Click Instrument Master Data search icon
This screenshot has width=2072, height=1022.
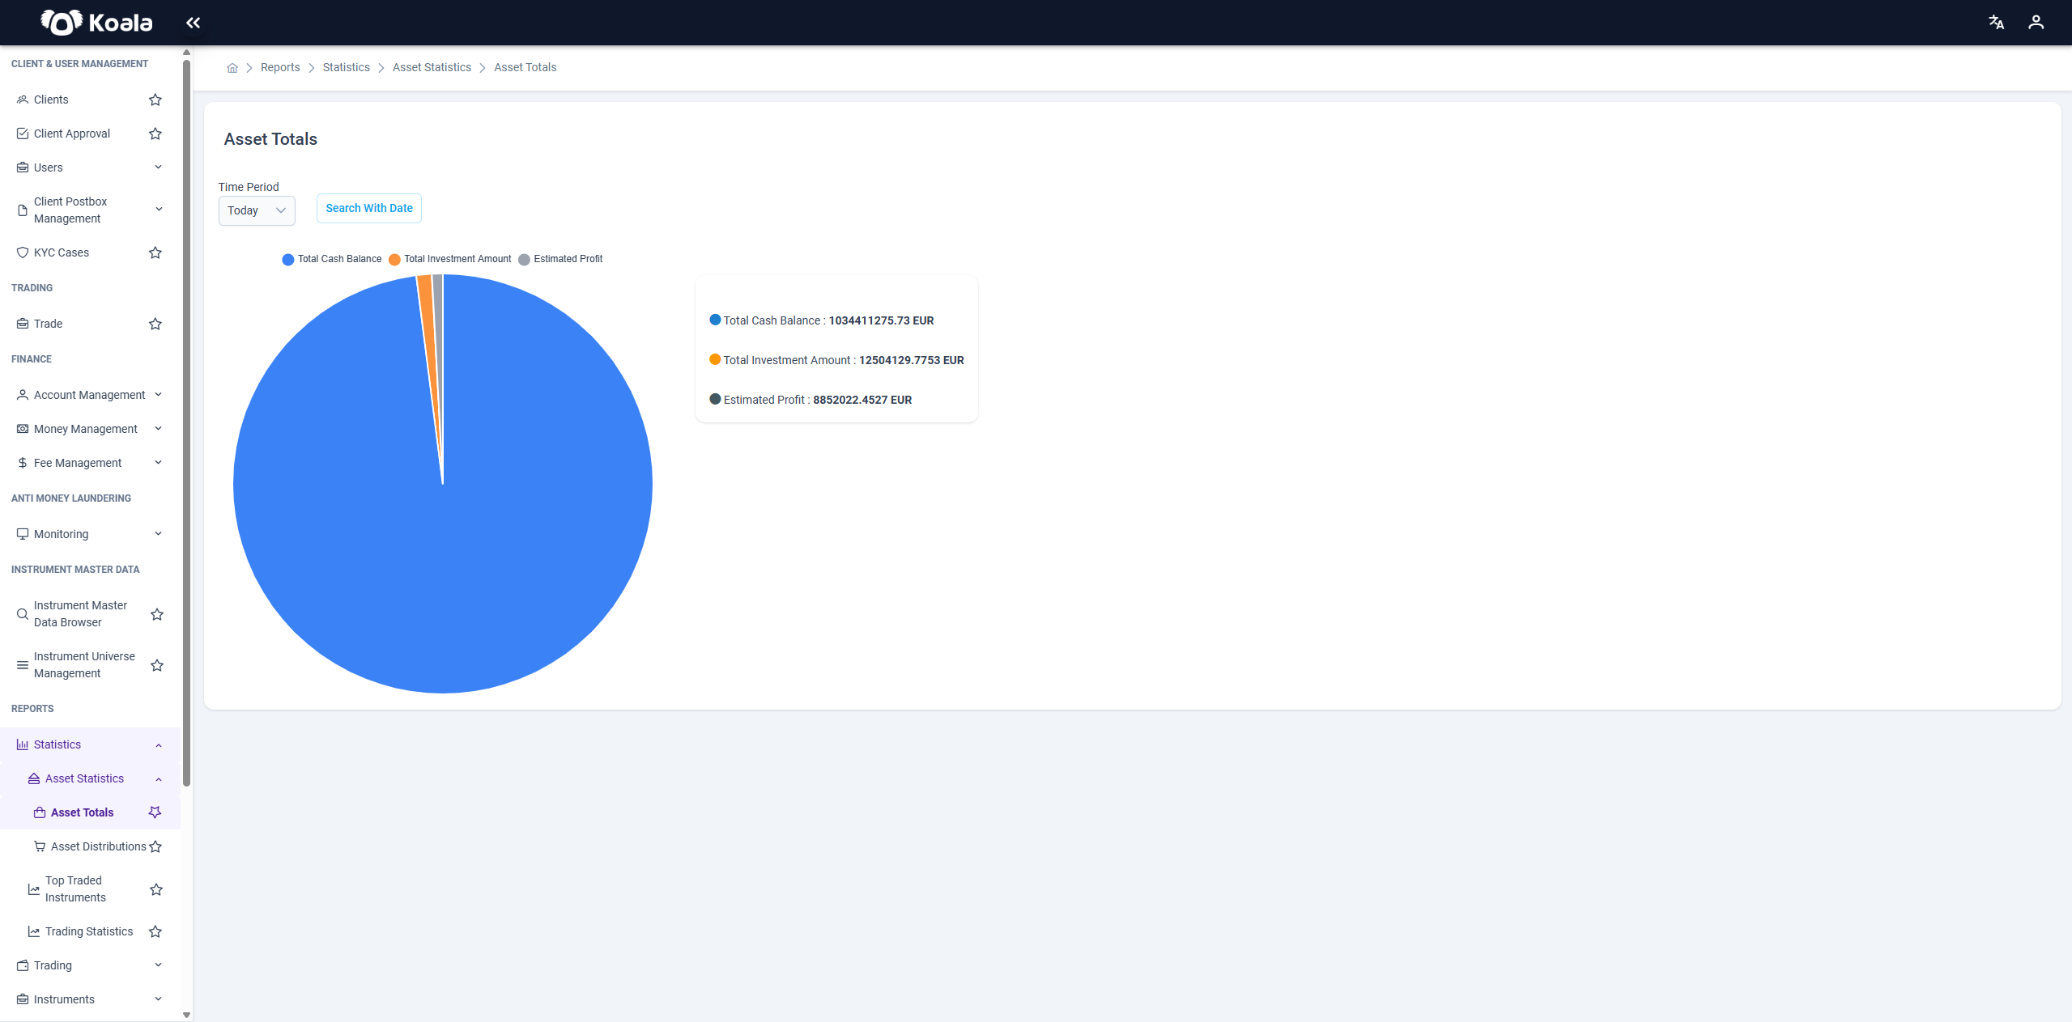click(x=23, y=614)
